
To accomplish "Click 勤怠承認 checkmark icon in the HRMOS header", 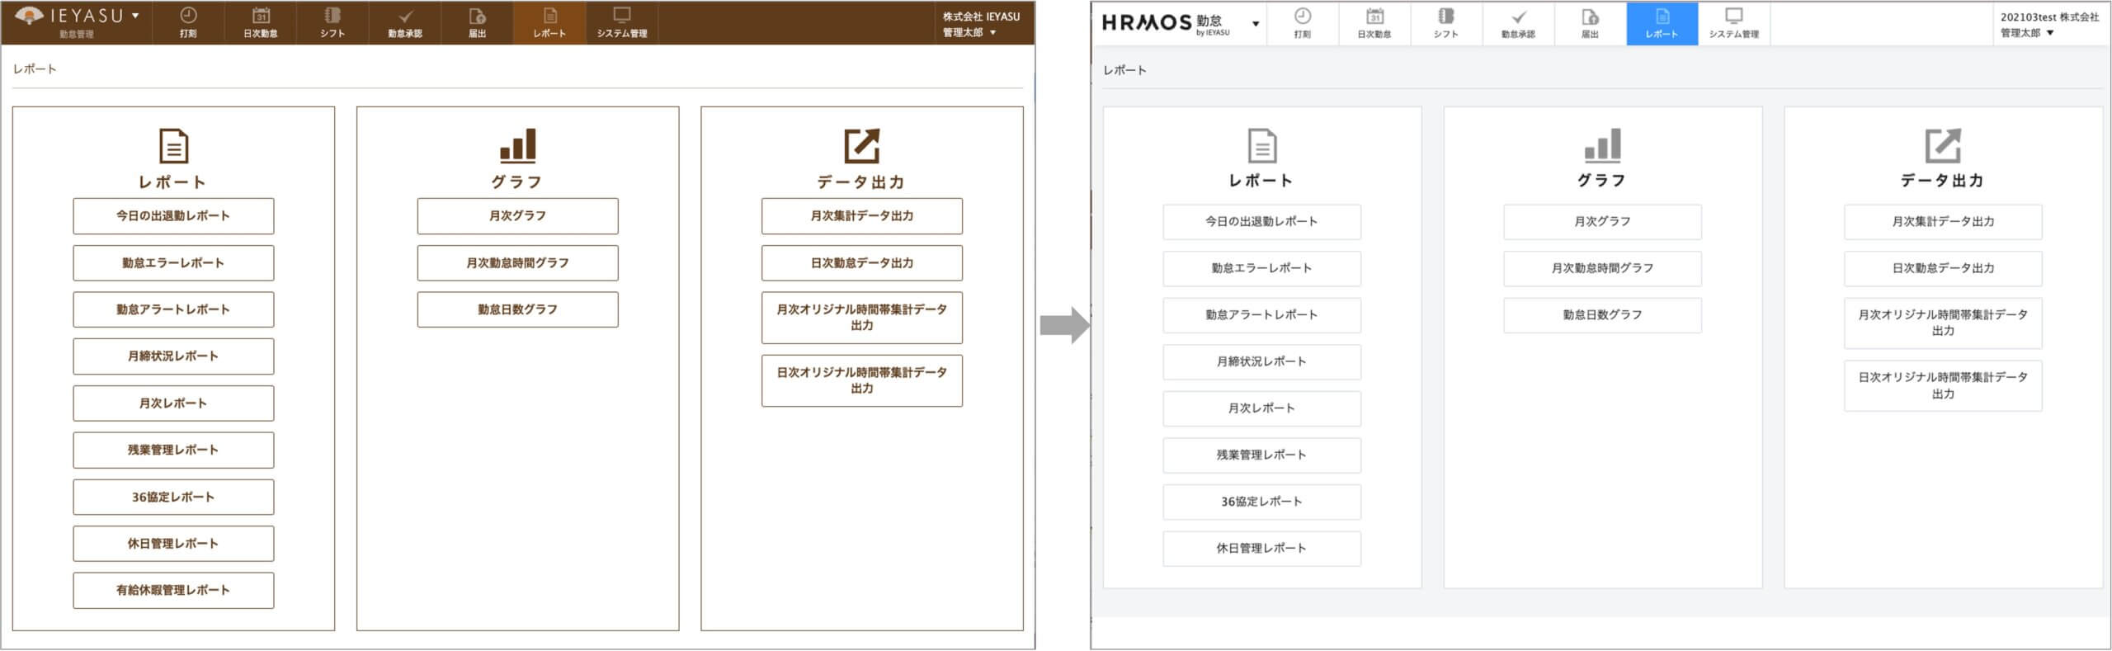I will (x=1518, y=17).
